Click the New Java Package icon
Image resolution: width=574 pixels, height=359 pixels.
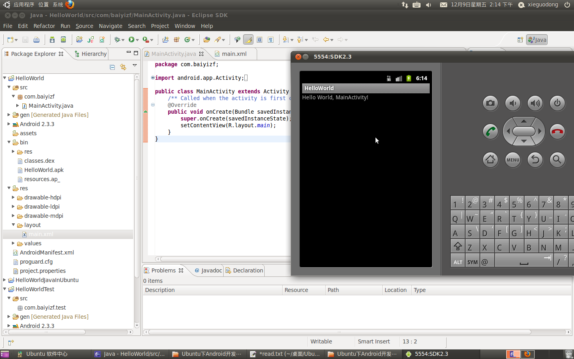coord(177,39)
